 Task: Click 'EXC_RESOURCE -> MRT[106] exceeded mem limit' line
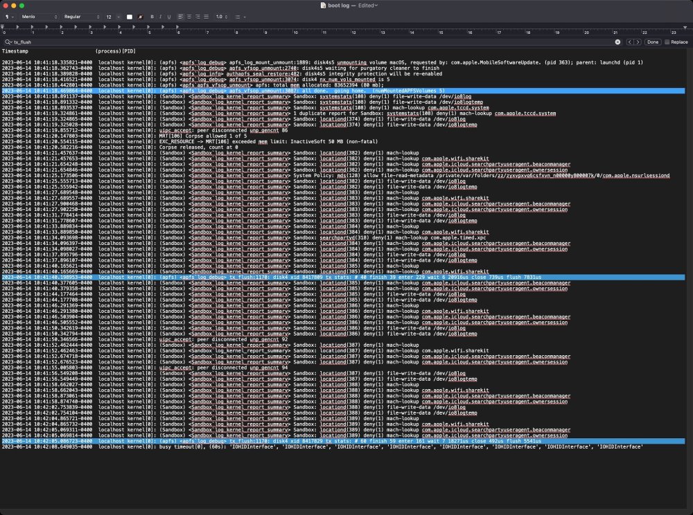coord(190,142)
